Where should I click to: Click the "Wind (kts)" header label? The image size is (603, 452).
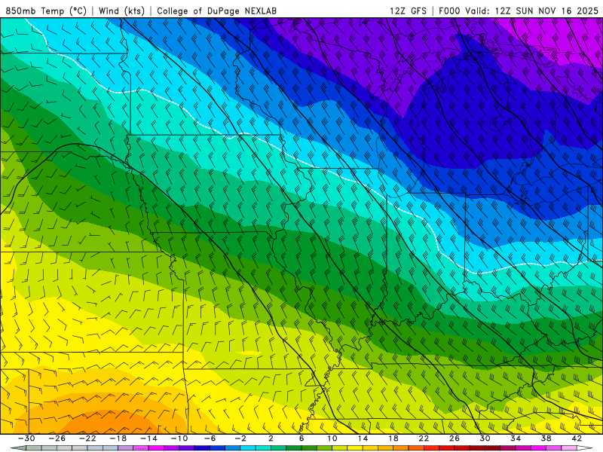coord(121,11)
